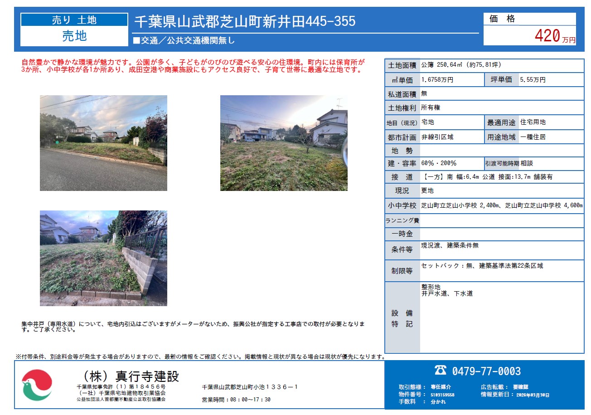This screenshot has width=591, height=415.
Task: Click the 制限等 row header
Action: [402, 271]
